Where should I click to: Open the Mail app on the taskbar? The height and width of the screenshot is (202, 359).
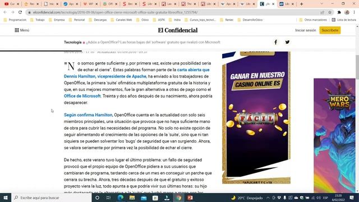144,198
